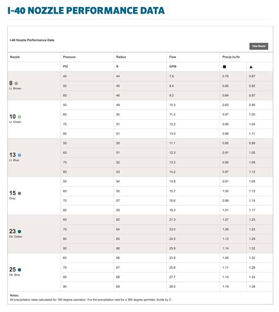Screen dimensions: 279x312
Task: Click the dark green dot beside nozzle 23
Action: click(19, 231)
